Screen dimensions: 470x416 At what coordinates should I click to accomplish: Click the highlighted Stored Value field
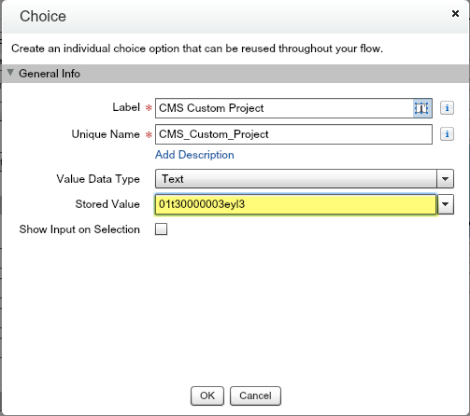295,204
